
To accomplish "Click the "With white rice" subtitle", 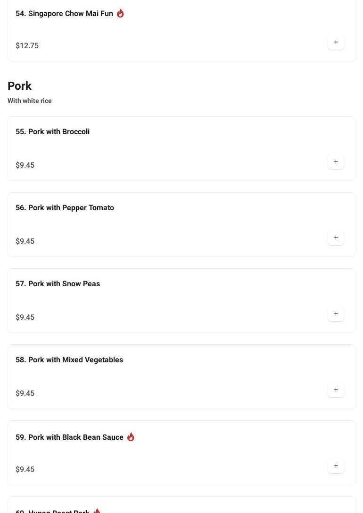I will click(x=29, y=101).
